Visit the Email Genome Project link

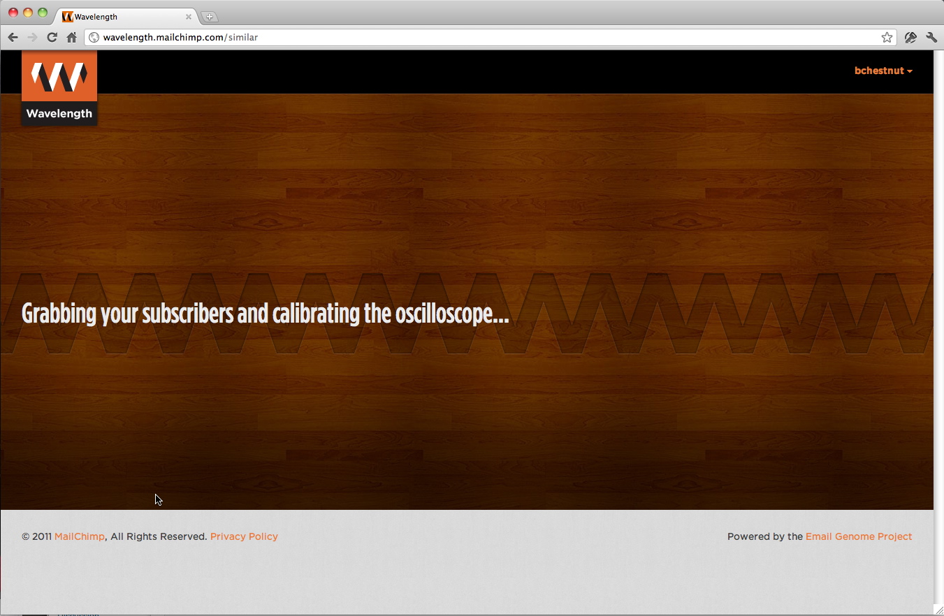859,536
